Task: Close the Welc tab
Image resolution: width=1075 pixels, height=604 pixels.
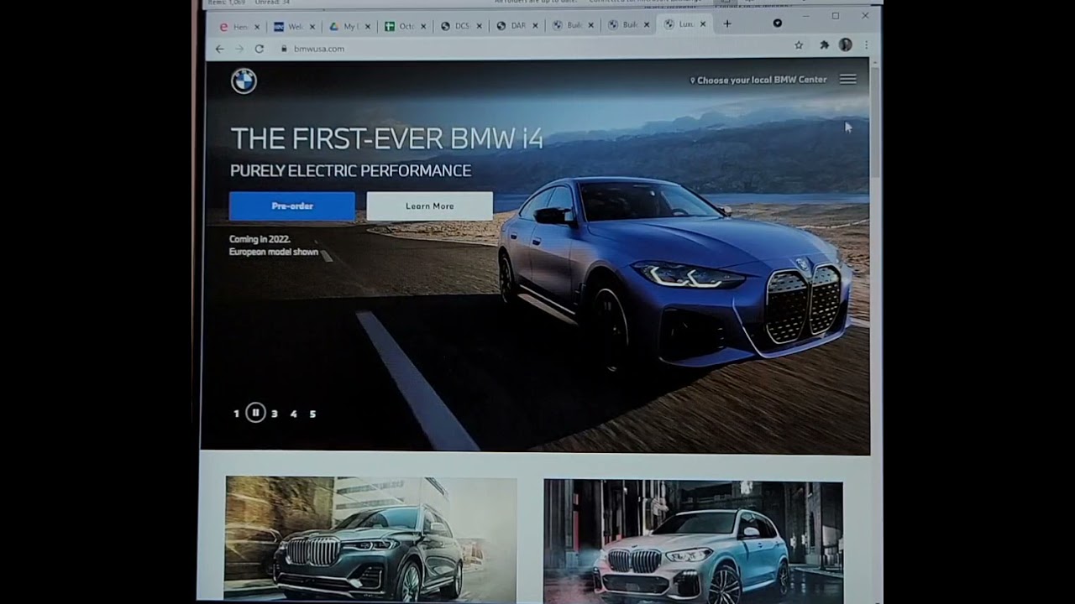Action: (x=312, y=27)
